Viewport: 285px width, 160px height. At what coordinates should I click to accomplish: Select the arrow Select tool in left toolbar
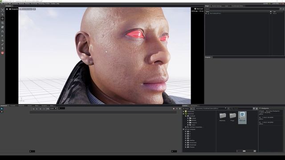(x=2, y=14)
